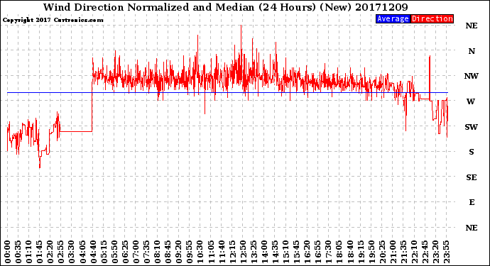Click the "02:20" time label
The image size is (490, 266).
point(50,252)
